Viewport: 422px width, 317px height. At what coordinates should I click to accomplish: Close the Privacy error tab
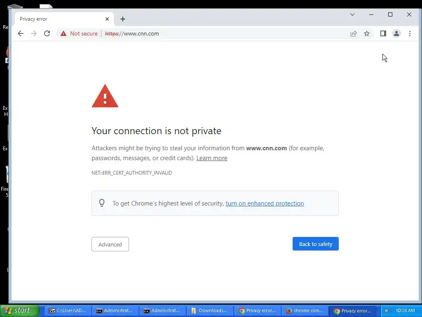tap(107, 19)
